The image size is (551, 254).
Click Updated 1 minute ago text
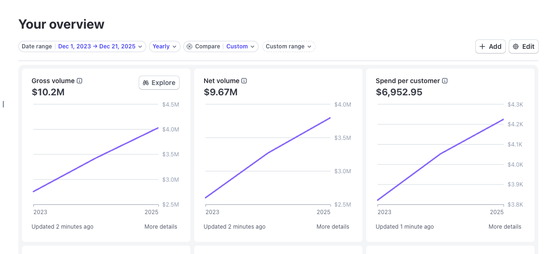coord(405,227)
